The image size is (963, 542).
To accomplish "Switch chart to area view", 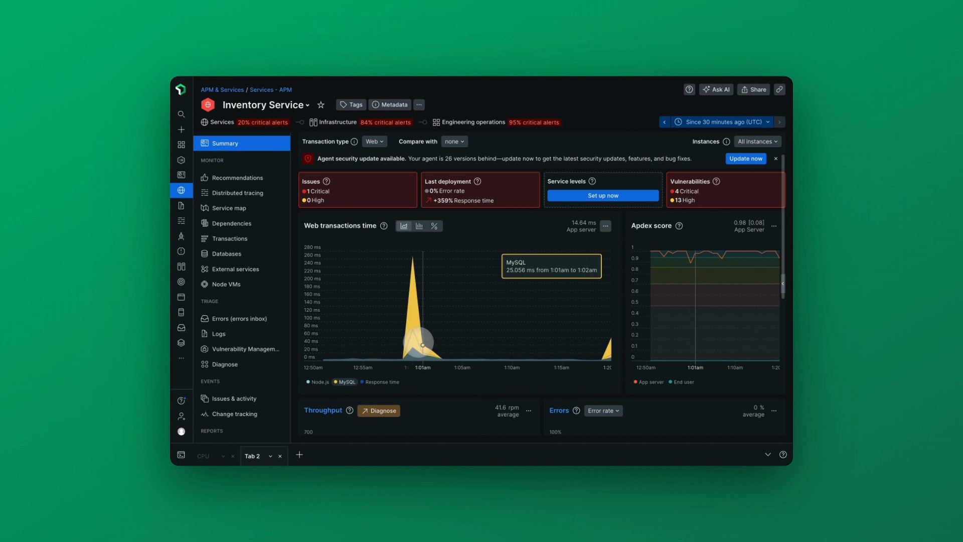I will click(404, 226).
